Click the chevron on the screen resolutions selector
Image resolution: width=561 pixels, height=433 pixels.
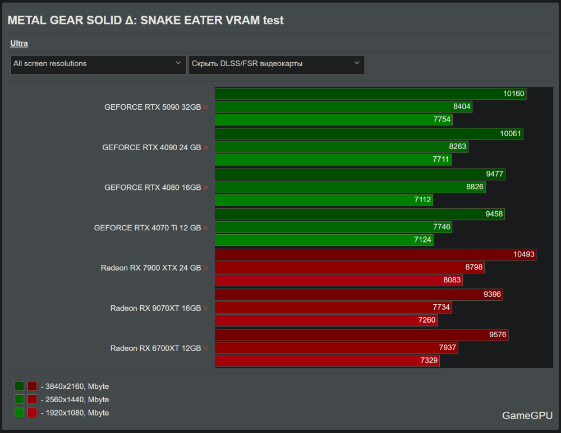coord(178,63)
